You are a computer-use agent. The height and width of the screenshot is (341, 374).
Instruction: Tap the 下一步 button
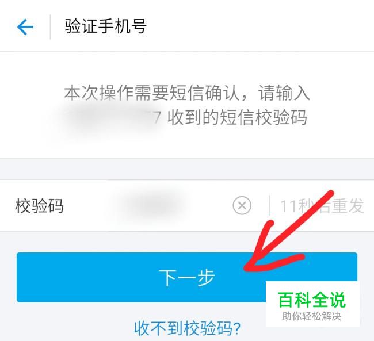tap(187, 277)
